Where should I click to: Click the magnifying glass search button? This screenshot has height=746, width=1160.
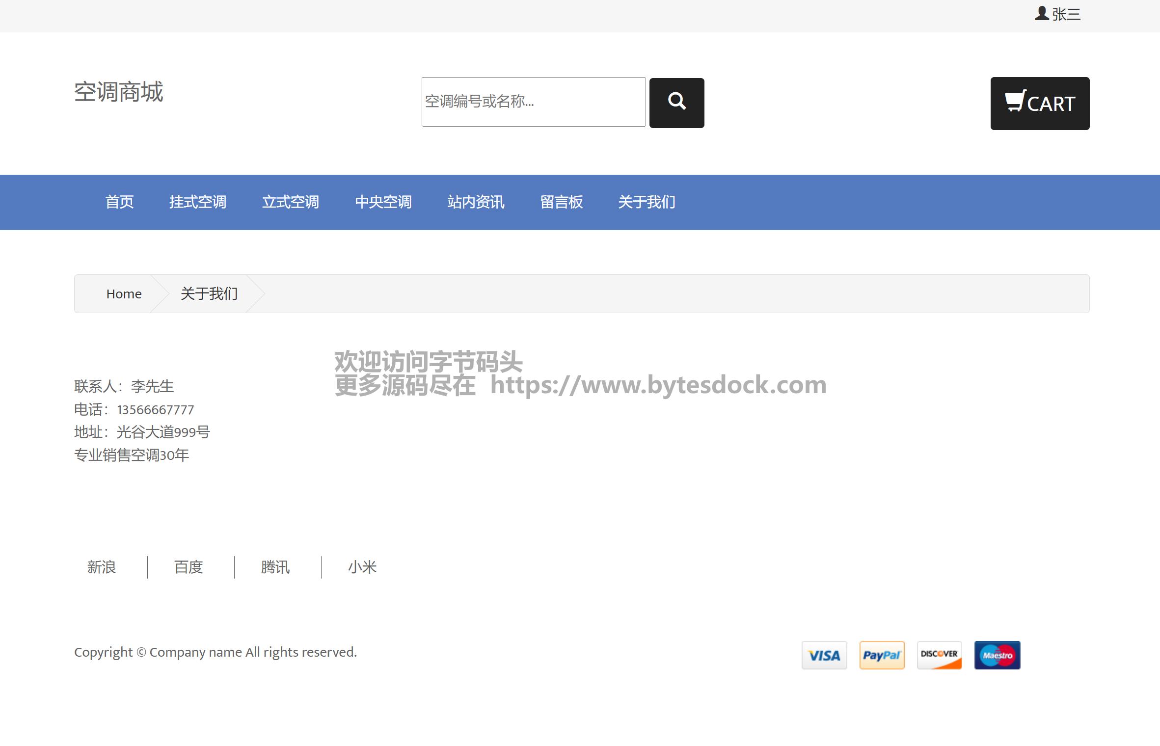(x=676, y=103)
